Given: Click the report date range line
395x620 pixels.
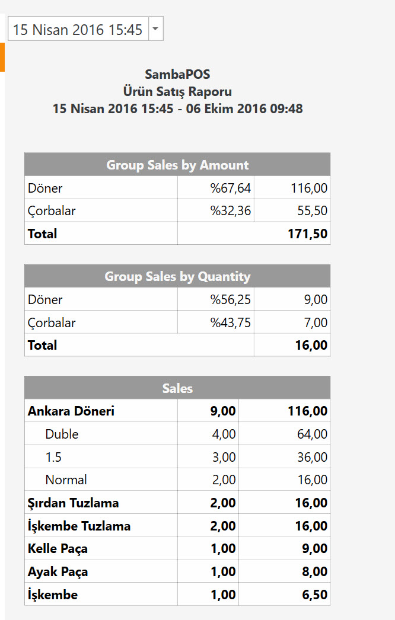Looking at the screenshot, I should 177,109.
